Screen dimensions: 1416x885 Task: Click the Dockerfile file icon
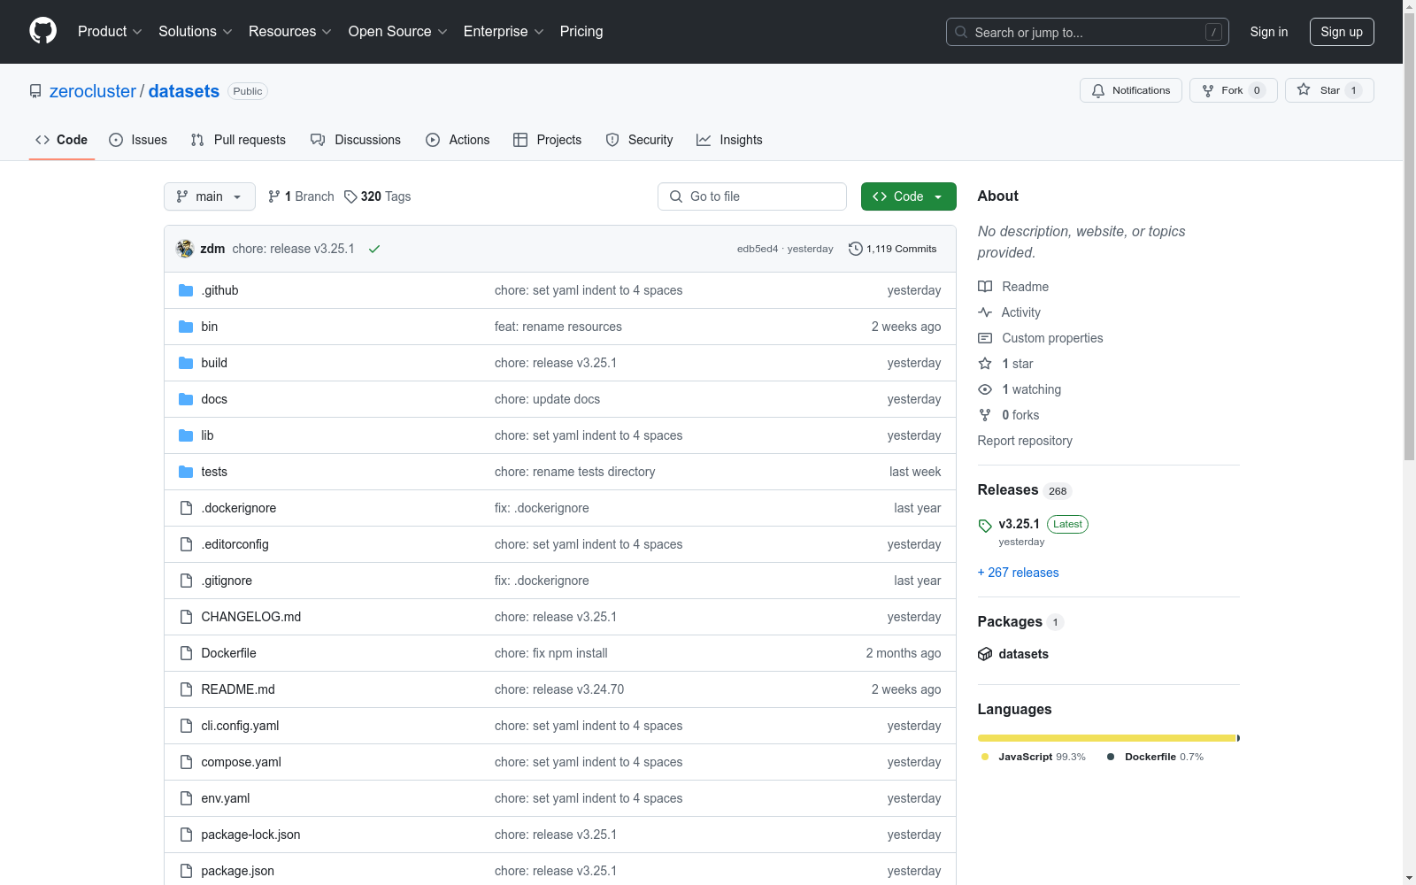coord(186,653)
